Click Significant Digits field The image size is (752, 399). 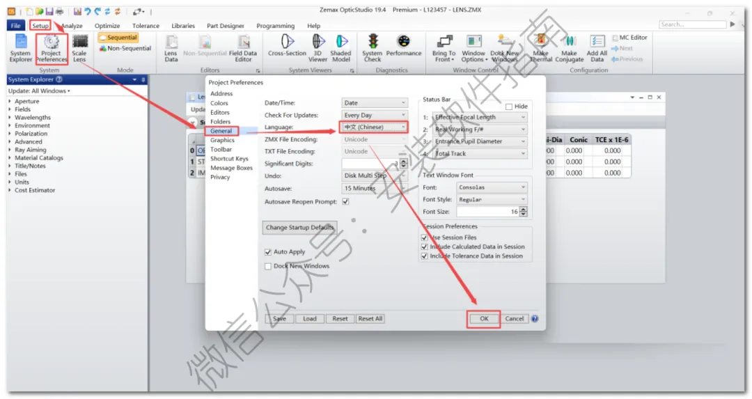pos(370,164)
